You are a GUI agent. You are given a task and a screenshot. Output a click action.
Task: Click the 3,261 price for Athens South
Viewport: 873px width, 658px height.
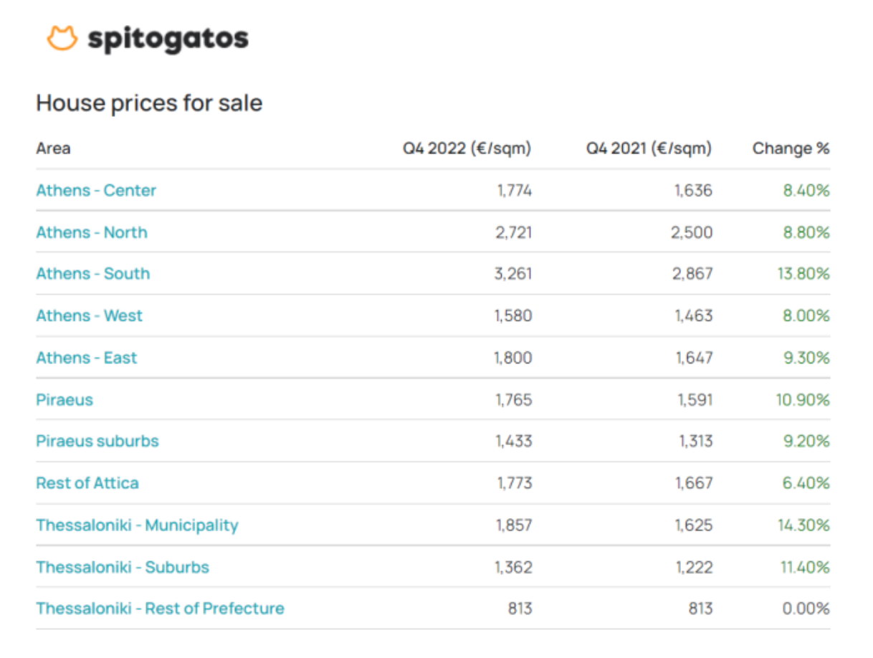point(514,274)
